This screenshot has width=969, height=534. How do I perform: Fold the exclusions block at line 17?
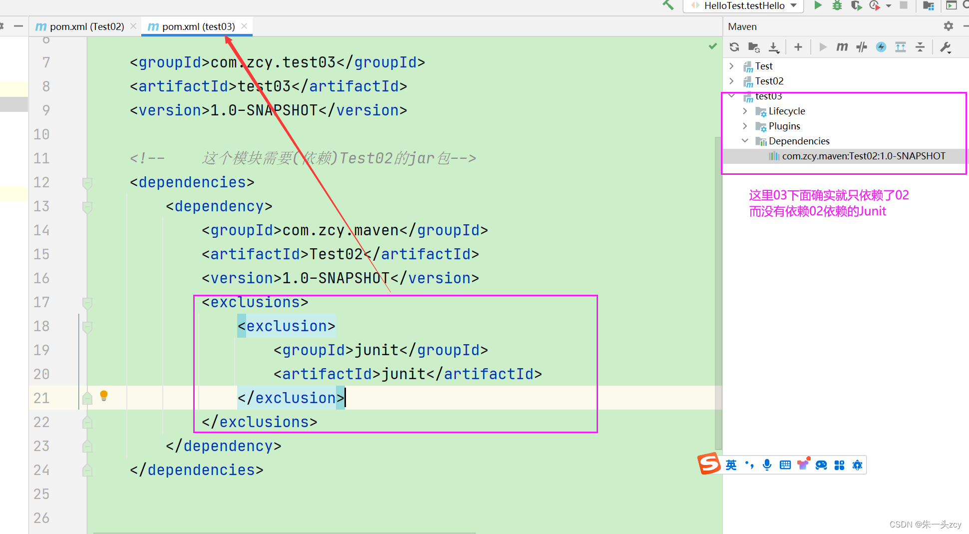click(87, 303)
